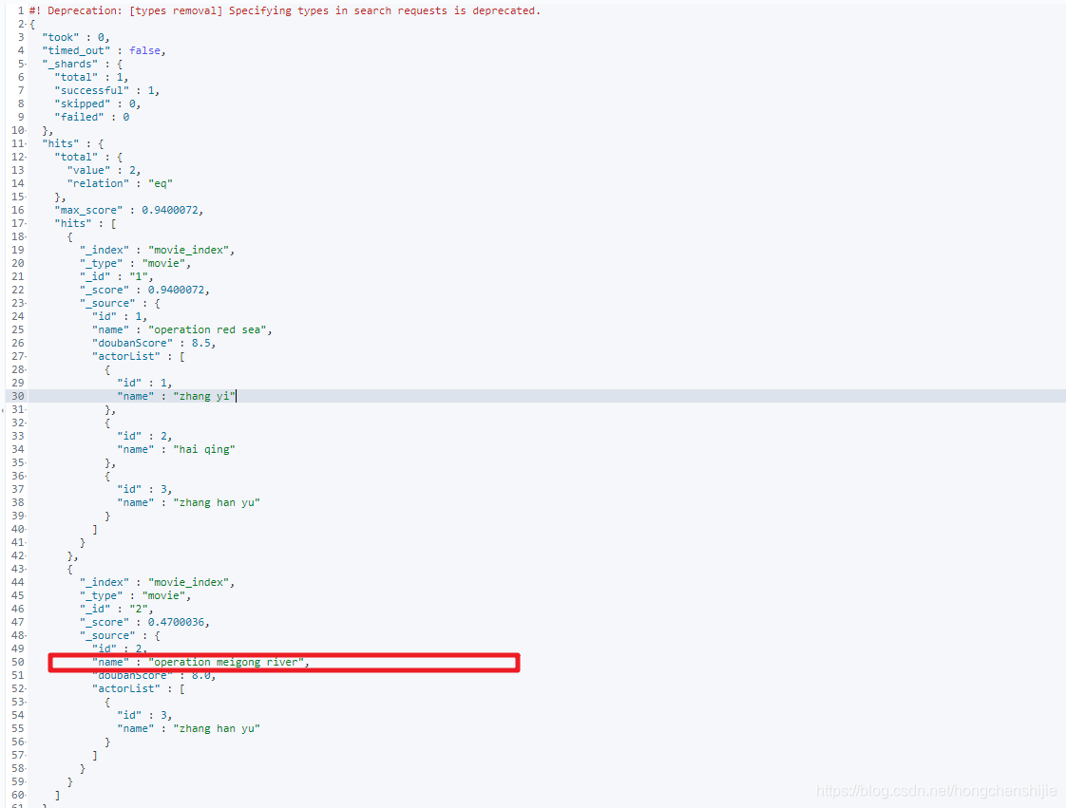
Task: Click the "_id" : "1" line
Action: coord(116,276)
